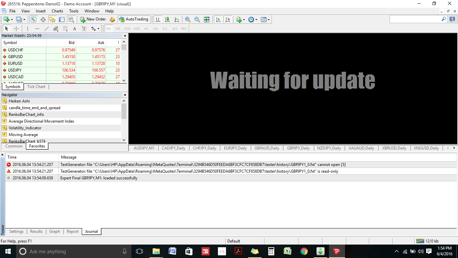Zoom out the chart with magnifier minus
Viewport: 458px width, 258px height.
pos(197,19)
